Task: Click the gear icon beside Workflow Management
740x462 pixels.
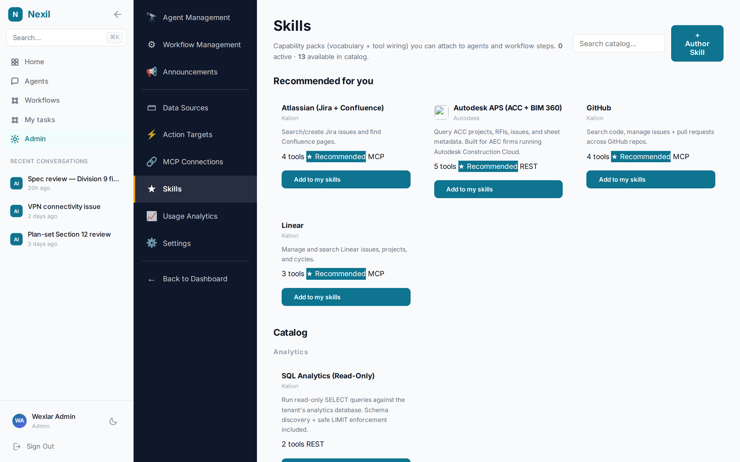Action: [152, 45]
